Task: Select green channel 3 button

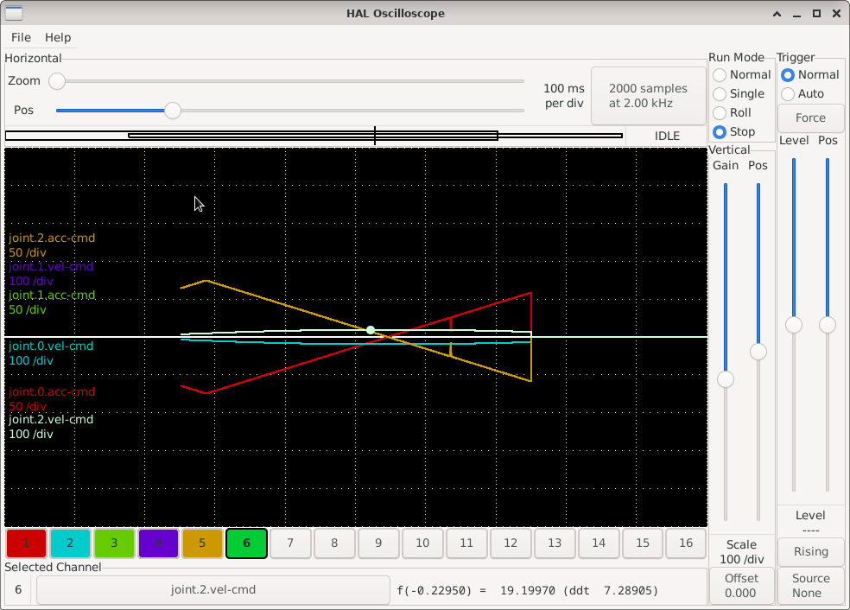Action: coord(114,543)
